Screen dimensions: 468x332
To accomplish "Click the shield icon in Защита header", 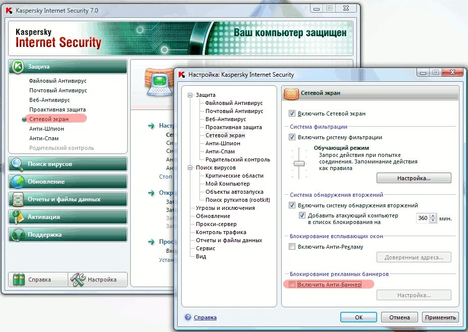I will tap(17, 67).
